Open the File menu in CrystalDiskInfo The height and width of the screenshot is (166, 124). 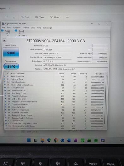(x=3, y=28)
